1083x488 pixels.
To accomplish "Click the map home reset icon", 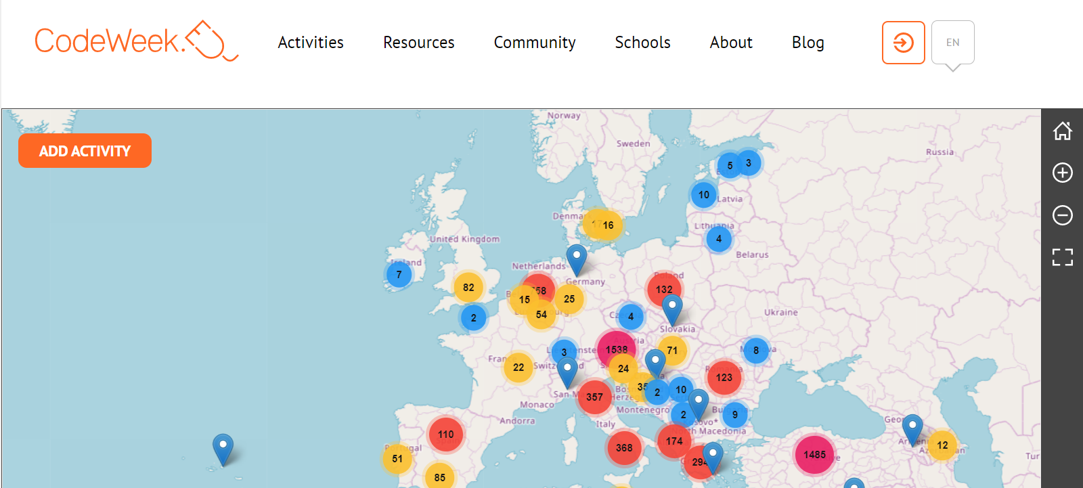I will tap(1062, 131).
